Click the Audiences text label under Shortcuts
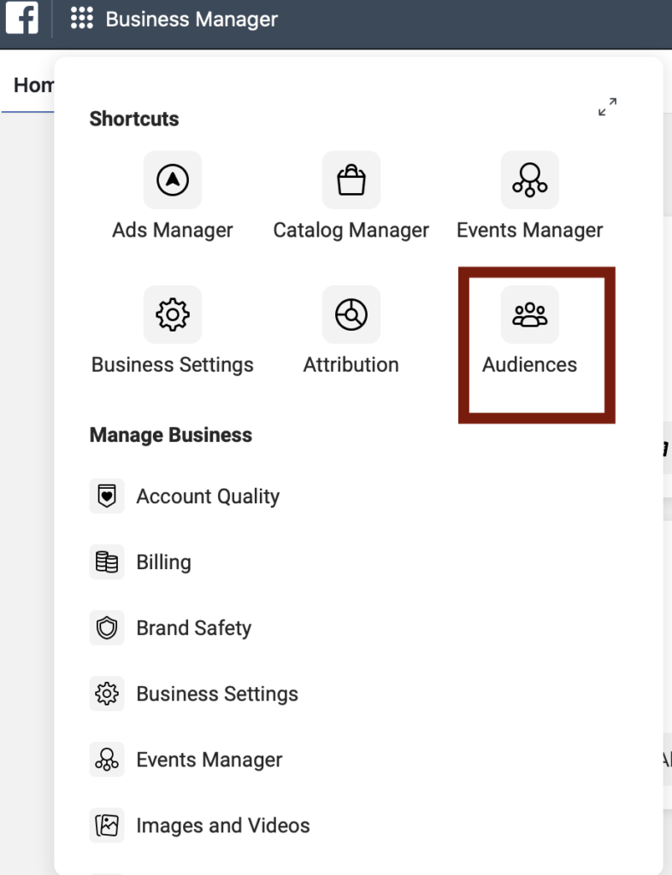 [529, 365]
